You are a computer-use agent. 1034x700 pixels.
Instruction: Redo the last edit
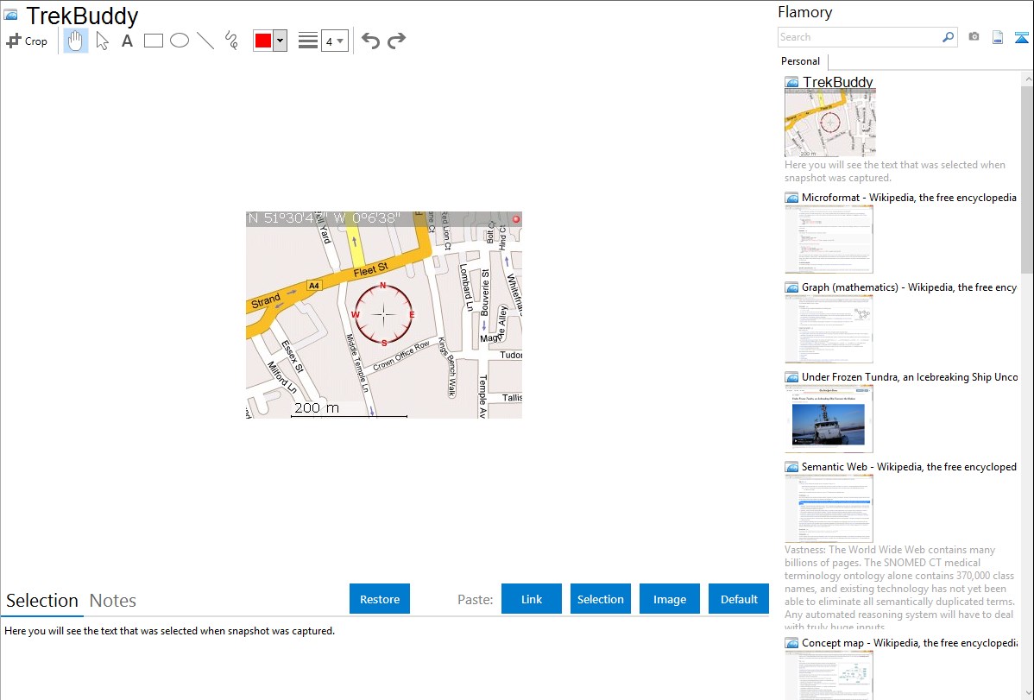pyautogui.click(x=396, y=41)
